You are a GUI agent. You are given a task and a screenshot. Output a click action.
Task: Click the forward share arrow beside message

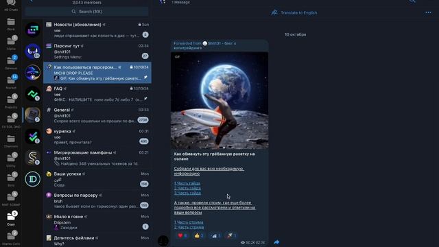(x=276, y=242)
